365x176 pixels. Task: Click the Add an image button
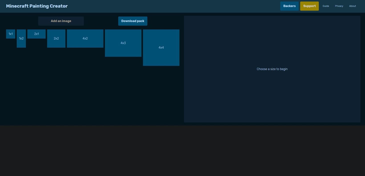(61, 21)
